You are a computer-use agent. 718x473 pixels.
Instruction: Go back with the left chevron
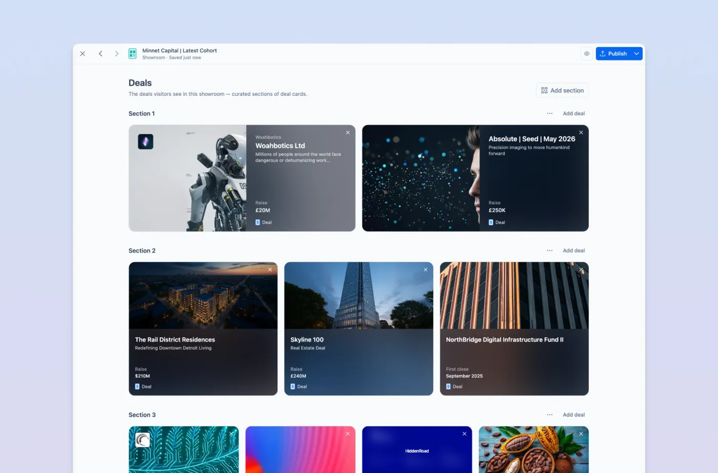tap(101, 53)
